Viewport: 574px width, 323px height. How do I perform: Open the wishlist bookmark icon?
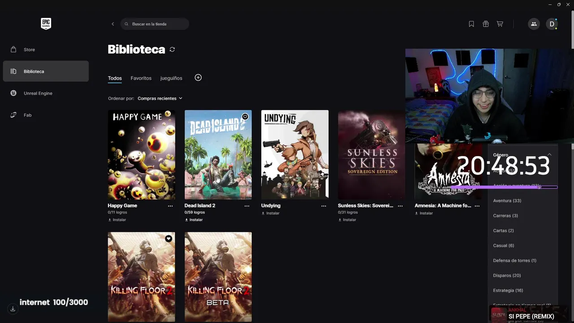pyautogui.click(x=471, y=24)
